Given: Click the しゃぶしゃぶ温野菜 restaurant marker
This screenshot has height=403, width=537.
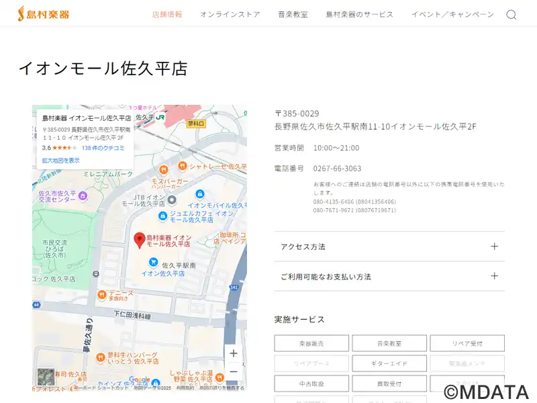Looking at the screenshot, I should coord(219,377).
